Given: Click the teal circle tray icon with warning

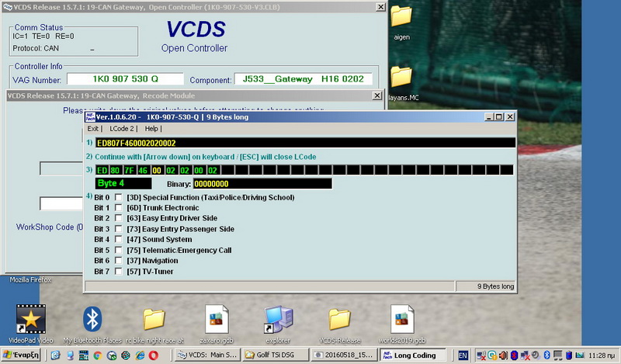Looking at the screenshot, I should [492, 355].
